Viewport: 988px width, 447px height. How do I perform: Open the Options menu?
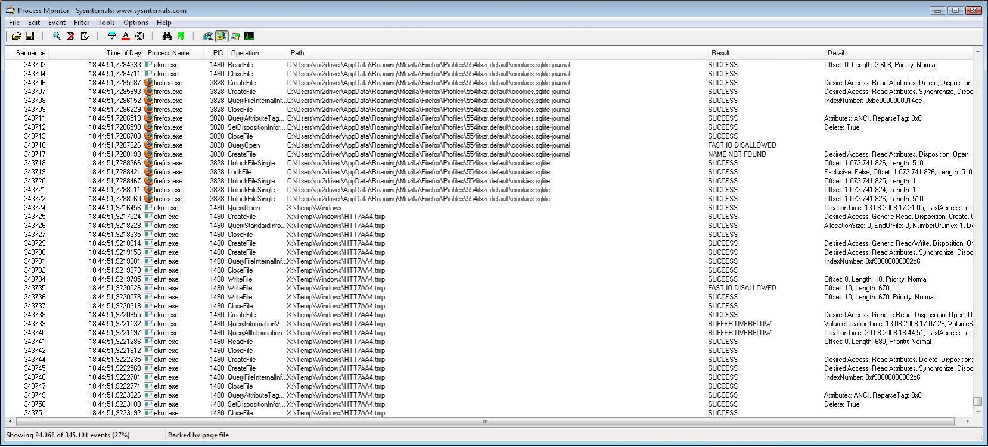tap(136, 23)
